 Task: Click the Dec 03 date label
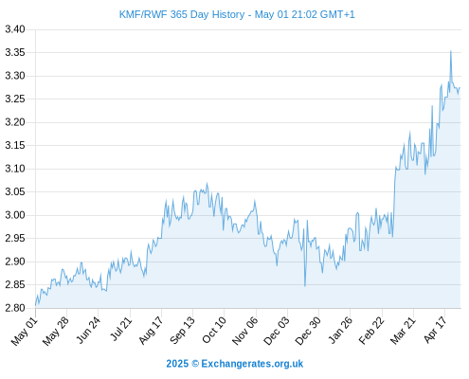click(277, 331)
